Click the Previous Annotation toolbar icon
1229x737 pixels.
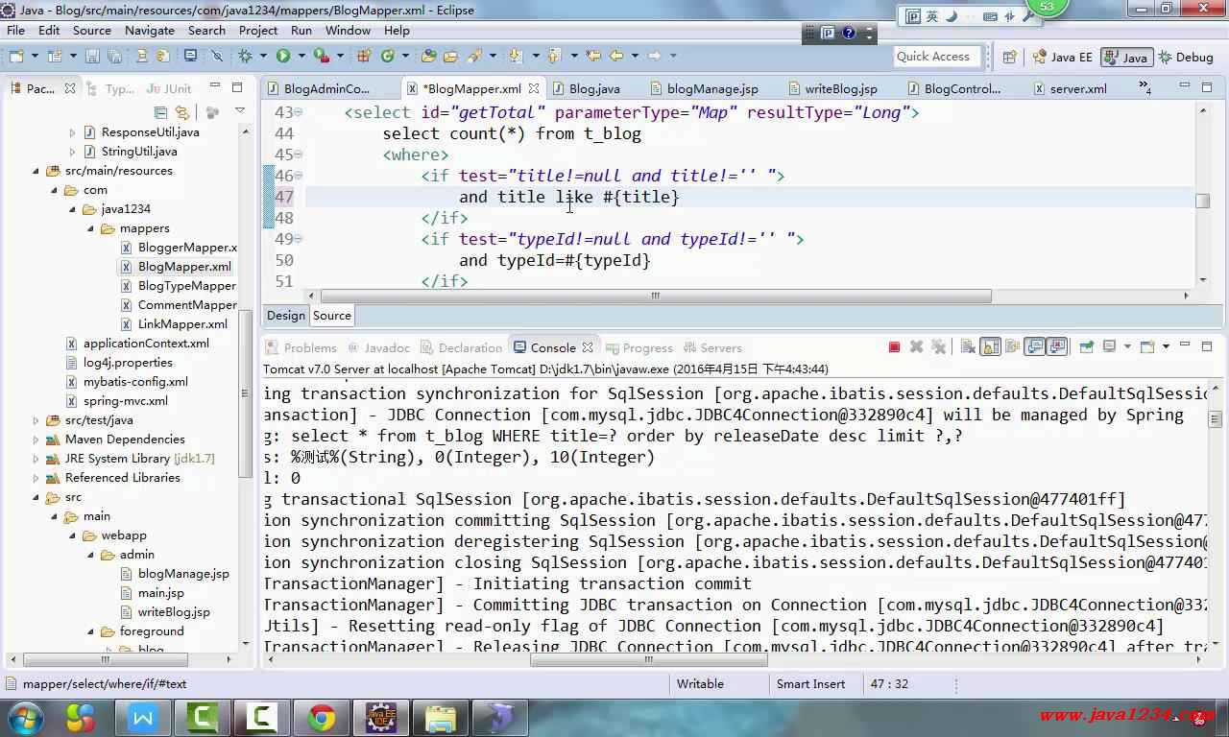tap(554, 56)
